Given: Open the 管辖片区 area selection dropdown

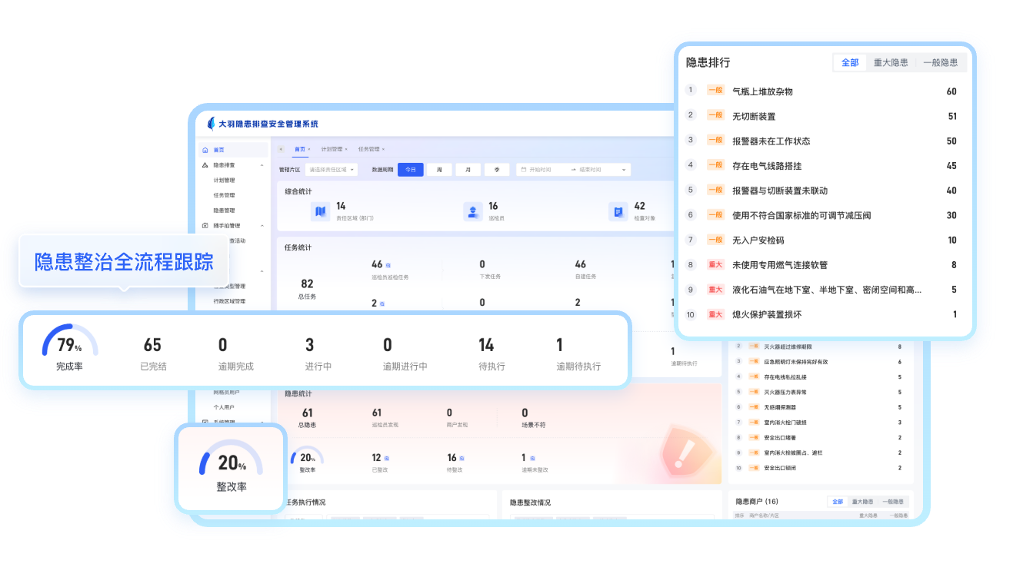Looking at the screenshot, I should (x=332, y=169).
